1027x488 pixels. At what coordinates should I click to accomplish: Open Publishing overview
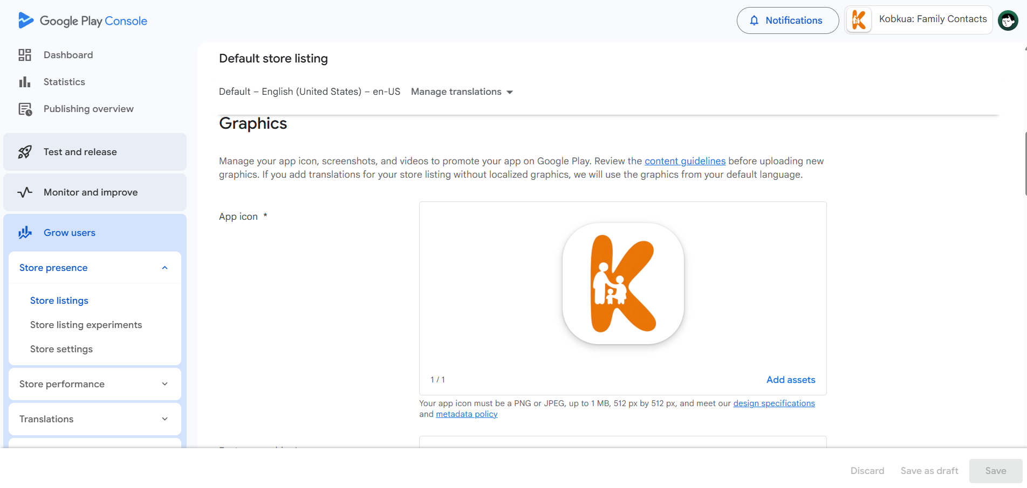click(88, 108)
